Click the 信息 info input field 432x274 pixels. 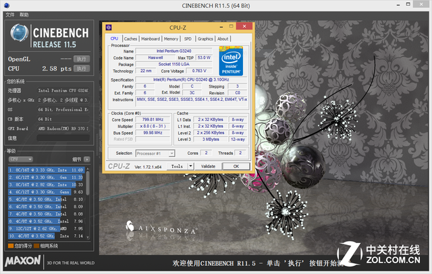[x=63, y=138]
